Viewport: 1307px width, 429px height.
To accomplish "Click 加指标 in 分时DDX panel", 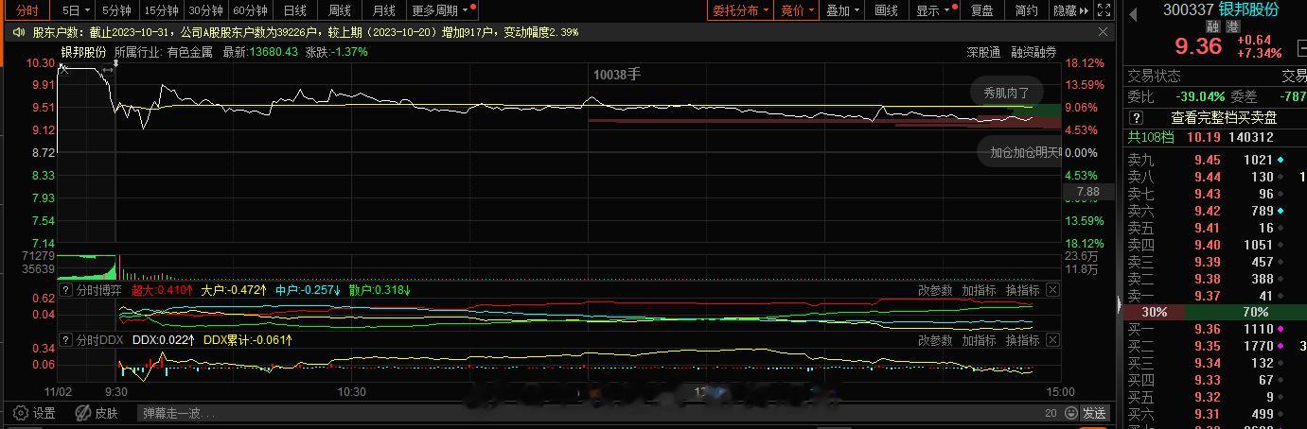I will [x=979, y=340].
